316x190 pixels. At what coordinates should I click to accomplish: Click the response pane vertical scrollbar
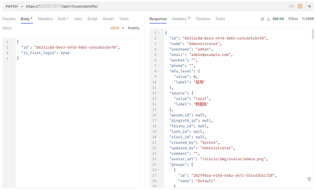tap(313, 34)
